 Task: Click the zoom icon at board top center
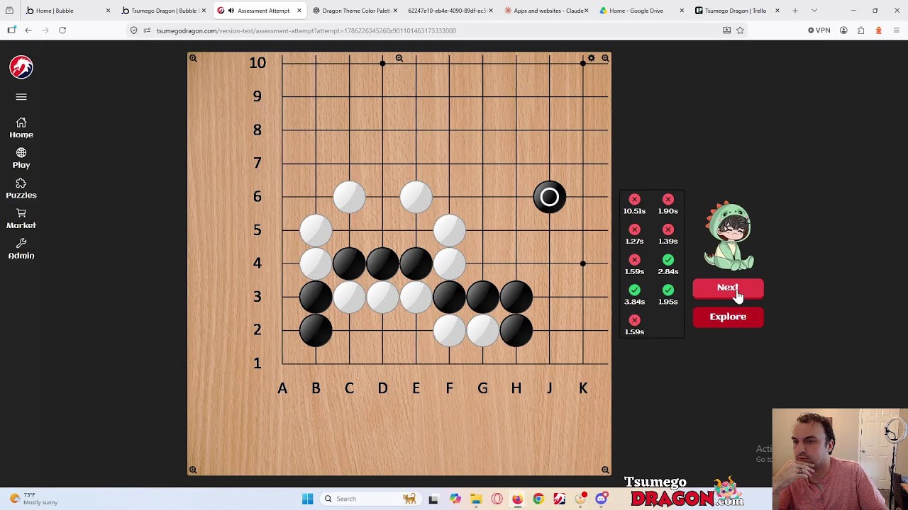399,58
